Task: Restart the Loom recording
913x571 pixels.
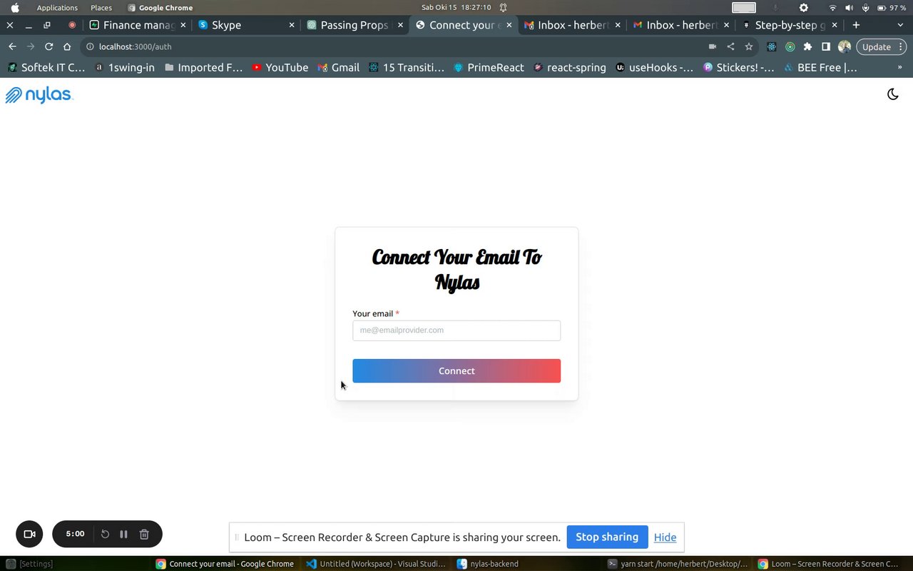Action: pyautogui.click(x=105, y=534)
